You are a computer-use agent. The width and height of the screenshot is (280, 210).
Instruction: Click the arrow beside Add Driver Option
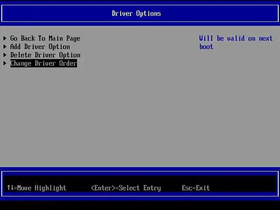5,47
